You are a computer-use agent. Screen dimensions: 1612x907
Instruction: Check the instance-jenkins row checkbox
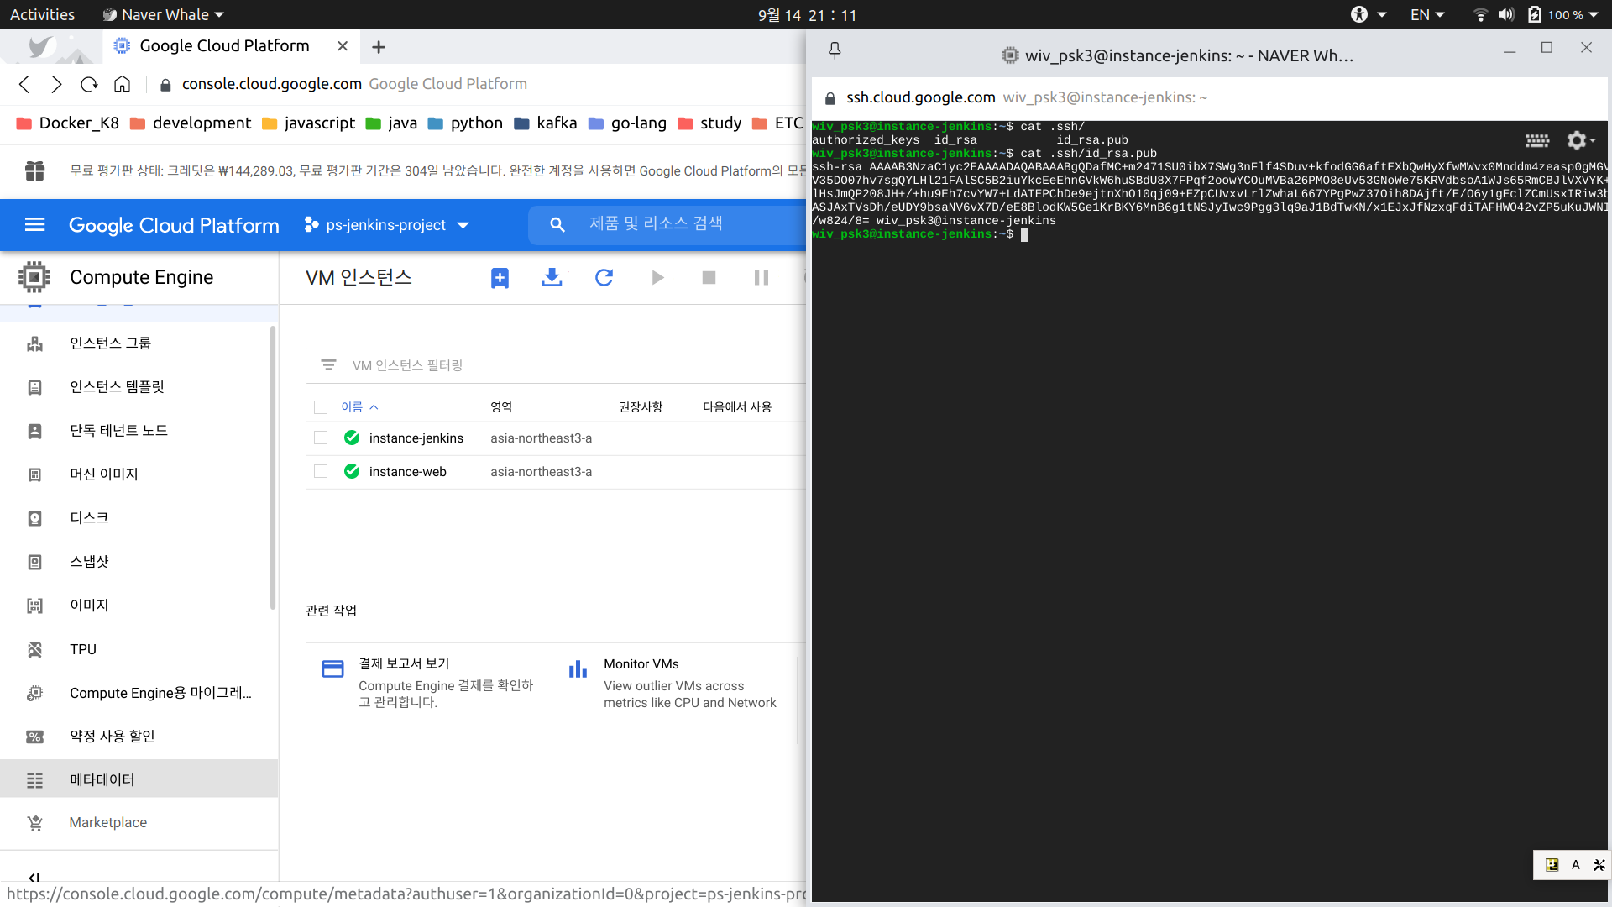point(321,438)
